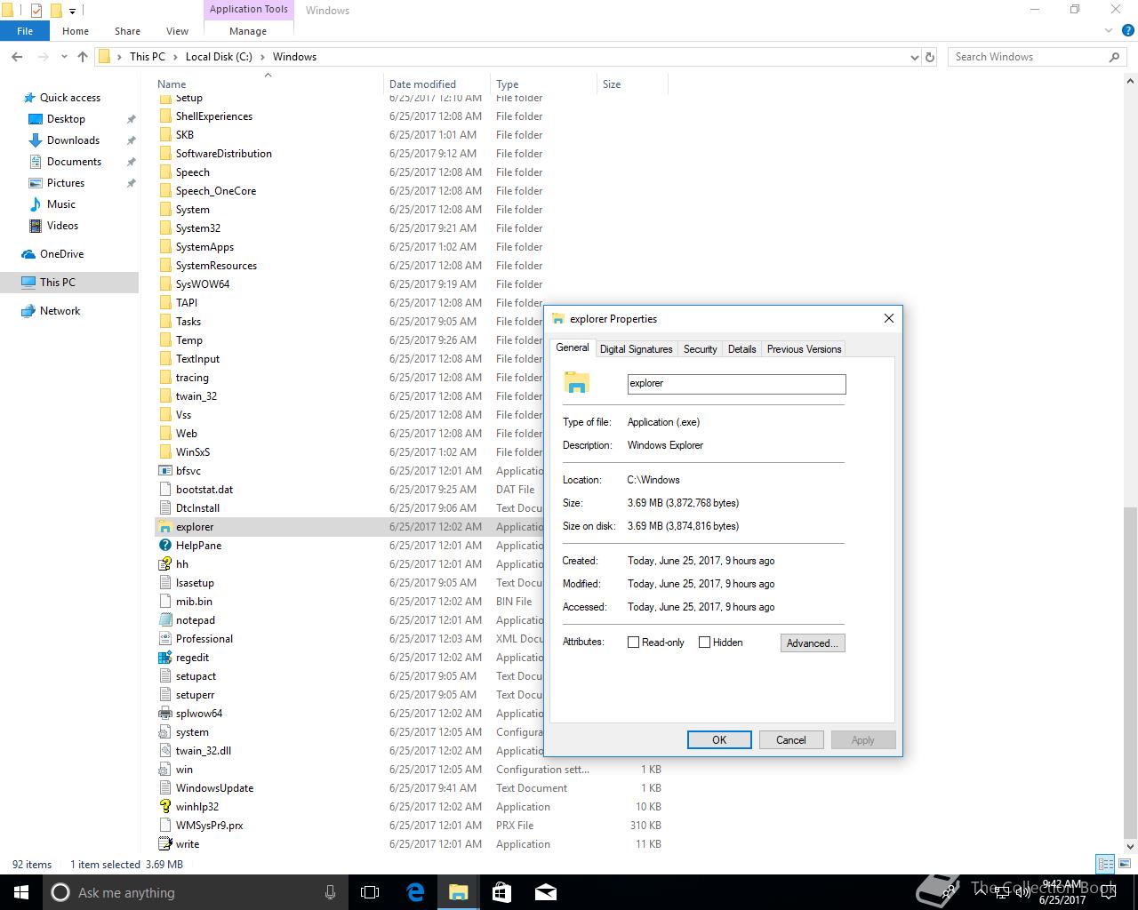
Task: Tick the Hidden attribute checkbox
Action: (x=705, y=643)
